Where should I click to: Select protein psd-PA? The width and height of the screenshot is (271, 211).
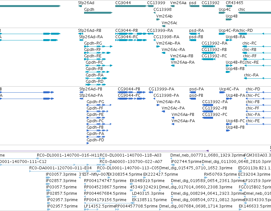197,89
